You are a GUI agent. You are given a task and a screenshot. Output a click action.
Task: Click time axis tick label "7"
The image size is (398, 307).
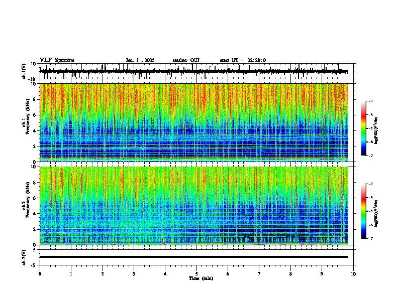259,274
